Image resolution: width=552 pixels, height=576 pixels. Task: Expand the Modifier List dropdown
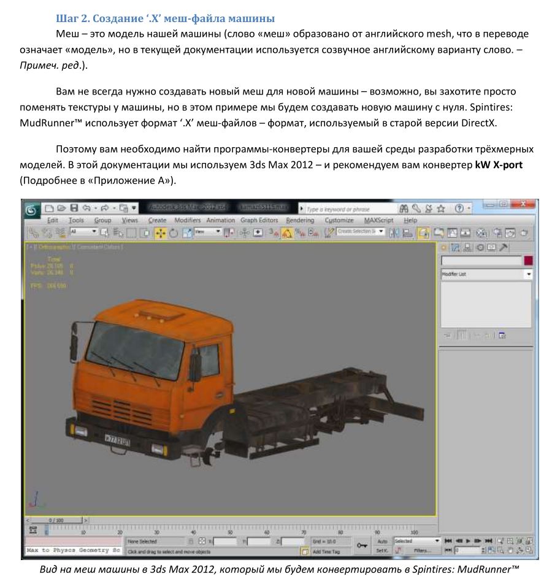coord(528,274)
